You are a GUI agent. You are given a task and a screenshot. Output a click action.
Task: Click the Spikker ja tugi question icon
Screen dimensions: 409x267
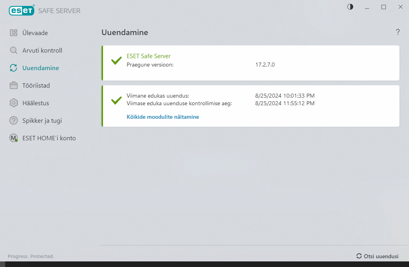pos(14,120)
